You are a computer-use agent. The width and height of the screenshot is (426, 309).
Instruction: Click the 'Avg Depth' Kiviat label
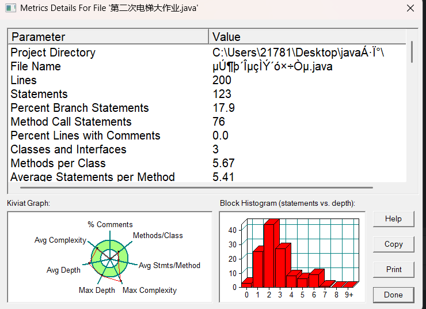63,270
